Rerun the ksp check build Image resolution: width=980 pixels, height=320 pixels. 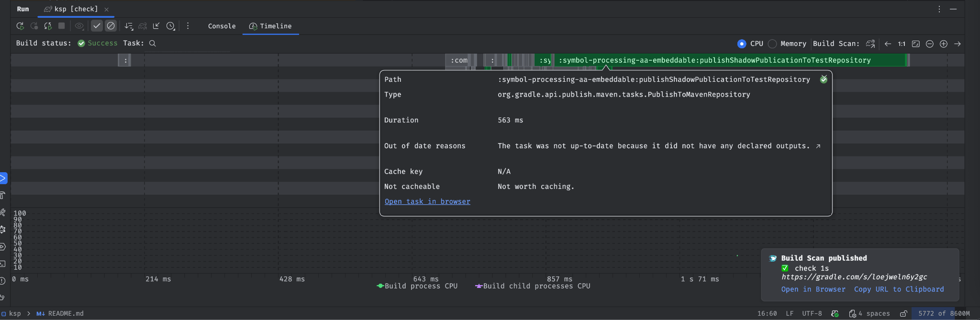point(20,26)
